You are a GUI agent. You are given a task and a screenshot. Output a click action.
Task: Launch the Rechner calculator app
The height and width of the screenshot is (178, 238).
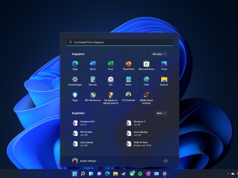click(93, 81)
